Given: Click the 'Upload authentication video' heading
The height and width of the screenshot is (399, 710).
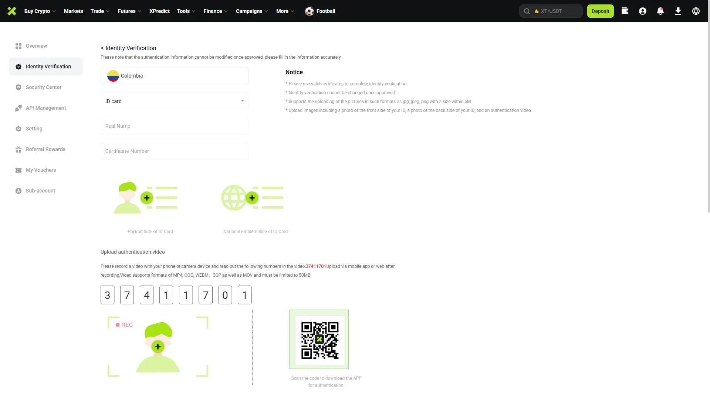Looking at the screenshot, I should click(133, 252).
